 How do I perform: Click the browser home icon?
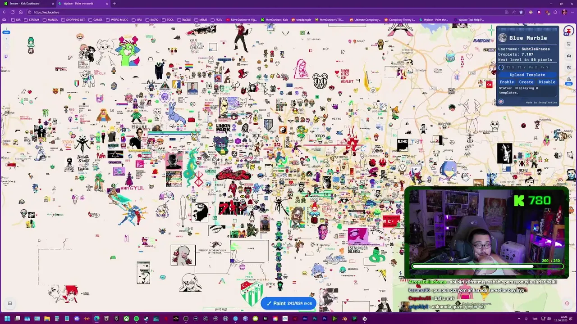pyautogui.click(x=21, y=12)
